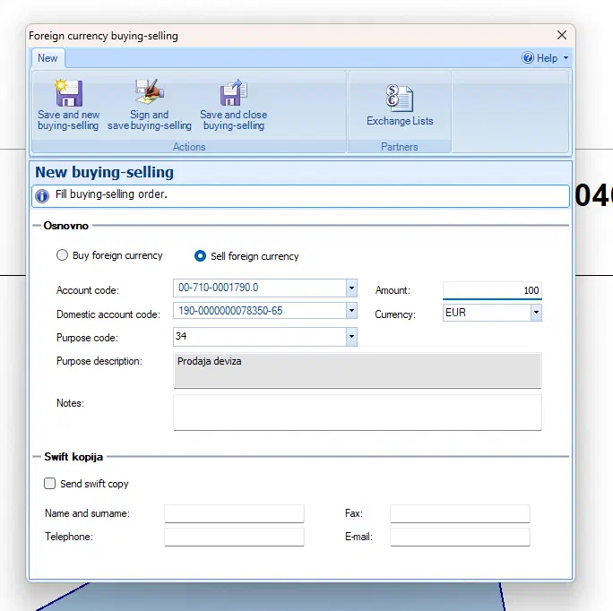Expand the Account code dropdown

[351, 288]
